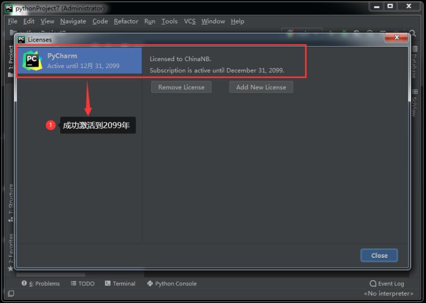426x303 pixels.
Task: Click tool window quick-access icon in status bar
Action: point(11,293)
